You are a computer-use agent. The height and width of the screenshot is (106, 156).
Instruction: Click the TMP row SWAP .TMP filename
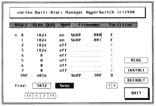pyautogui.click(x=86, y=75)
